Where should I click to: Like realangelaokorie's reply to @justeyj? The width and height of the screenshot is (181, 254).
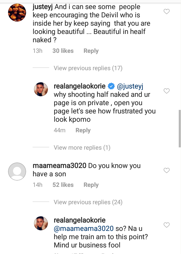tap(166, 91)
